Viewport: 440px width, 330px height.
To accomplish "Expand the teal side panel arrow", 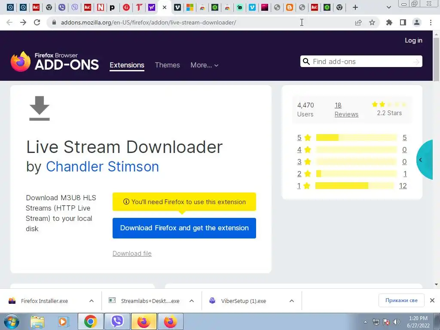I will point(424,160).
